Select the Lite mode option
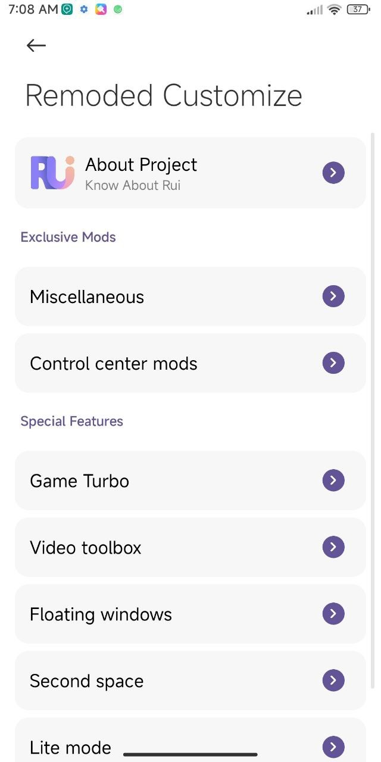 (x=70, y=747)
